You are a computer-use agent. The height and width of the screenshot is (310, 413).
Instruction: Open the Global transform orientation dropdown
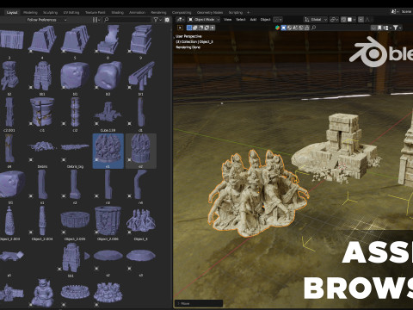(316, 20)
